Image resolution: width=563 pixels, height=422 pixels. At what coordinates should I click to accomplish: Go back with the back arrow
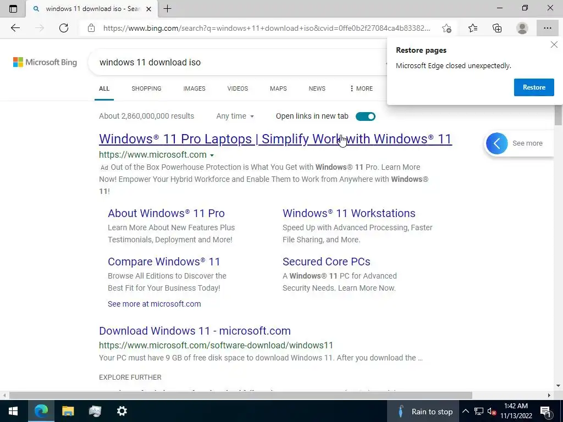point(15,28)
